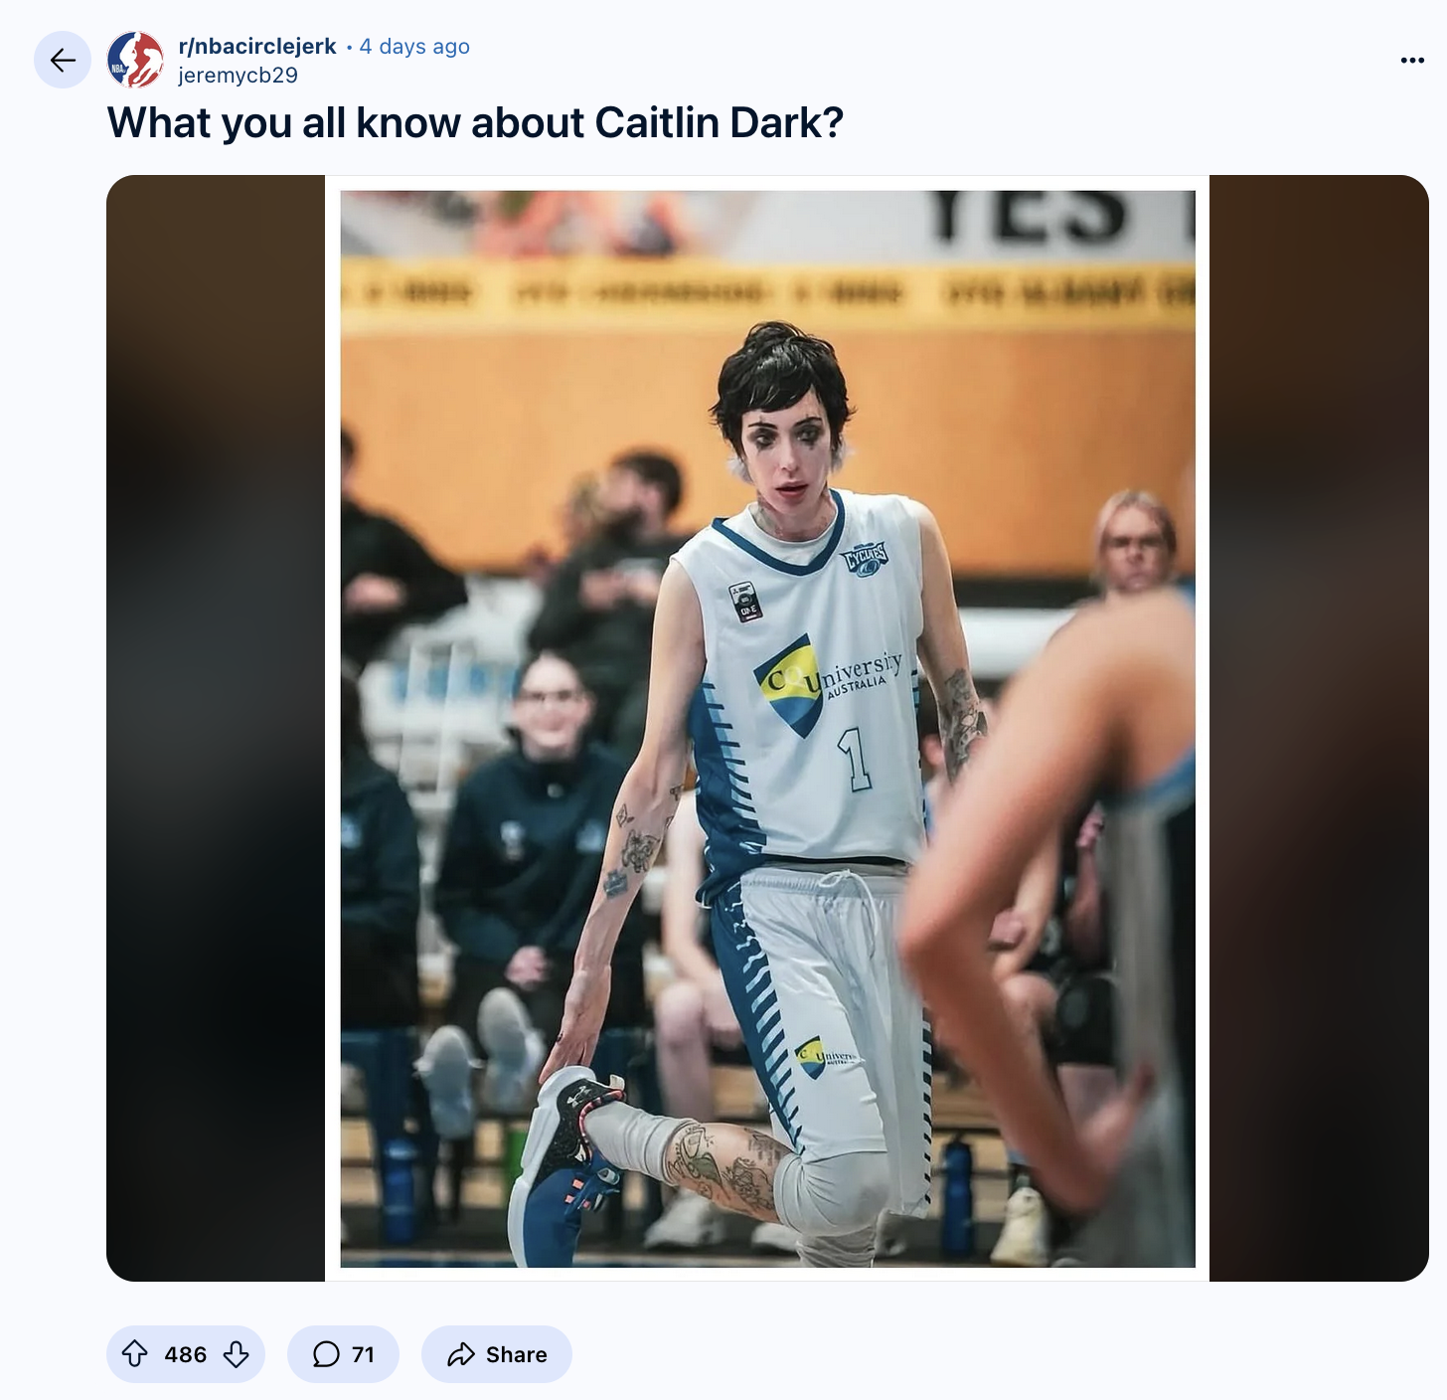
Task: Click the post title about Caitlin Dark
Action: click(475, 123)
